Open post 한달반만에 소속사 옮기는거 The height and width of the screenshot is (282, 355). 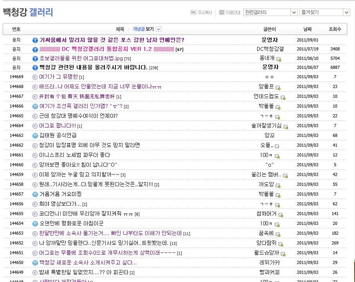coord(110,233)
